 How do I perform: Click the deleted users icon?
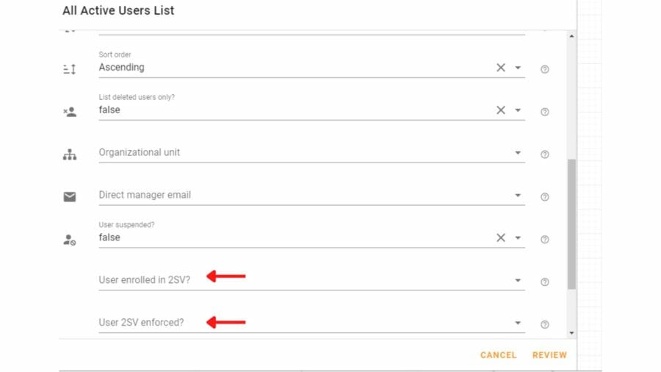point(70,112)
